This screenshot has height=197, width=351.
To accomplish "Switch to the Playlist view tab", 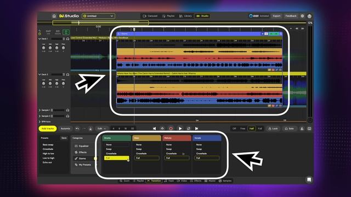I will [x=168, y=16].
